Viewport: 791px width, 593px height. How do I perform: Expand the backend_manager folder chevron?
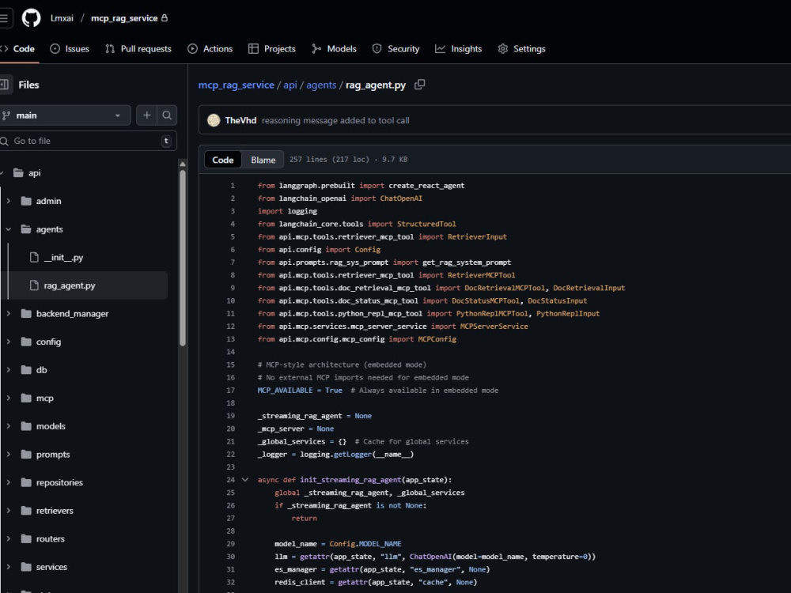[9, 314]
